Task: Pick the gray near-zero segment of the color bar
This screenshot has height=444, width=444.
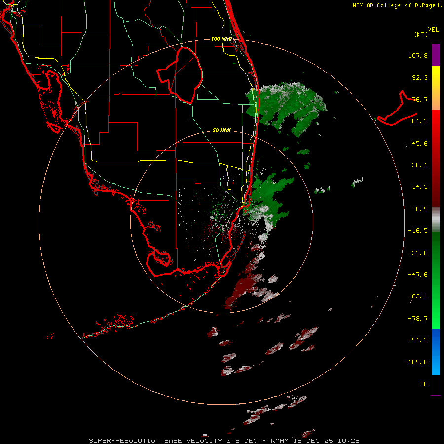Action: pos(436,218)
